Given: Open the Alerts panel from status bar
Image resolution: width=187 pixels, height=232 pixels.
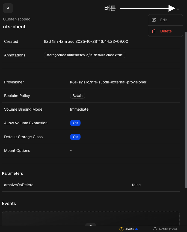Looking at the screenshot, I should pos(129,229).
